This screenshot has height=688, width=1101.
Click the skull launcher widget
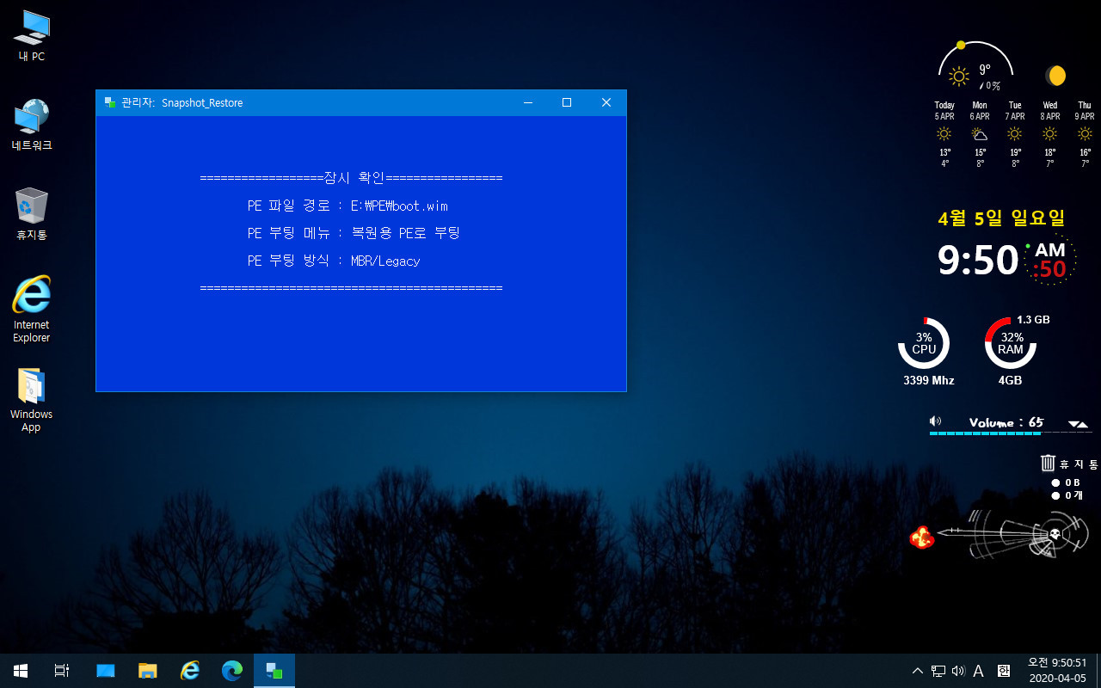1054,533
